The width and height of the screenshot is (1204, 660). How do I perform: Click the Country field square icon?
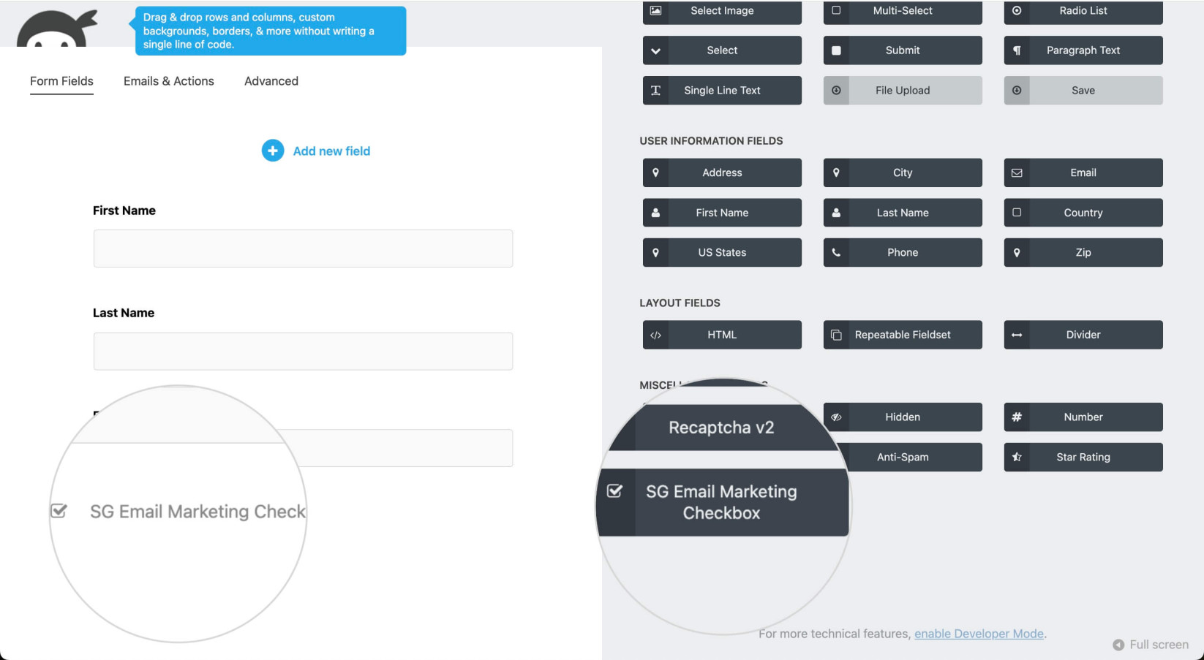coord(1017,213)
